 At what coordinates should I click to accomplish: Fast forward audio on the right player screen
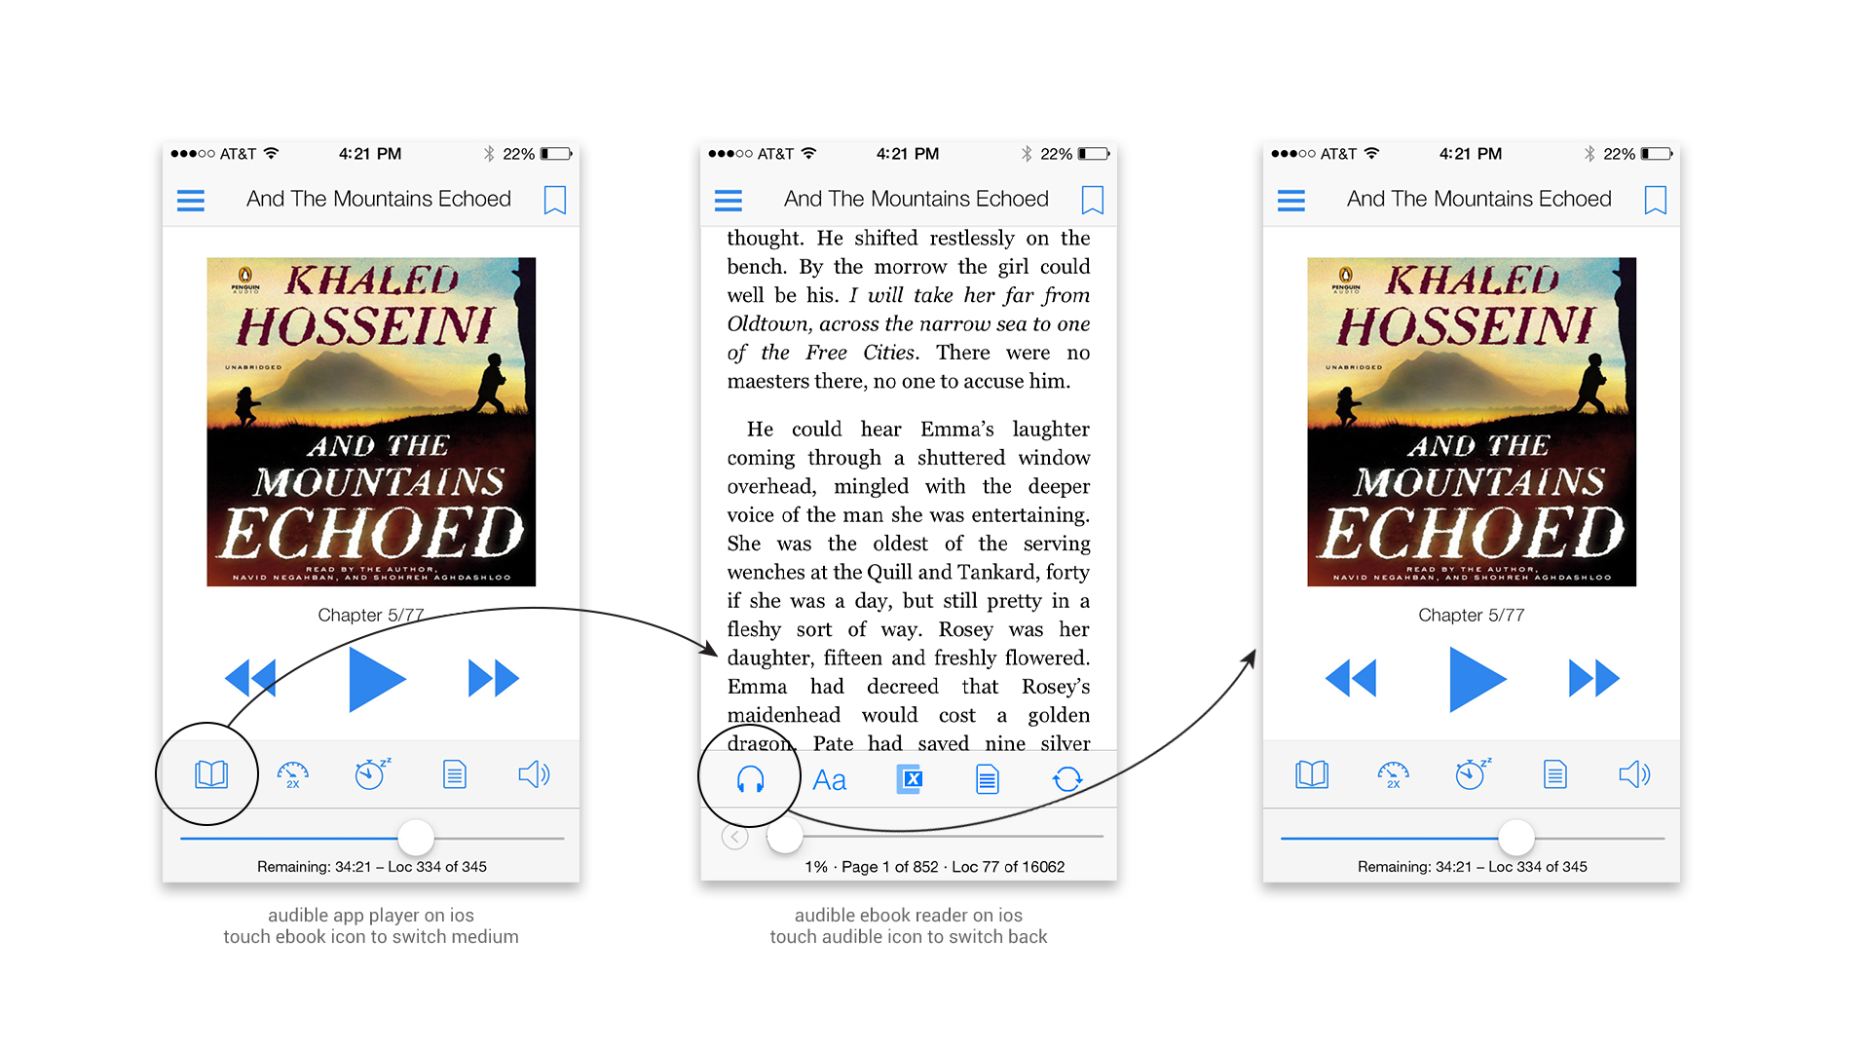pos(1594,678)
